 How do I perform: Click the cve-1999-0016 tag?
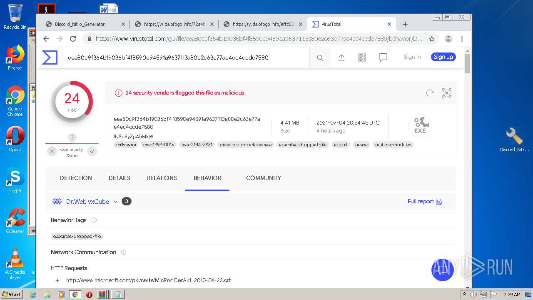click(x=158, y=145)
